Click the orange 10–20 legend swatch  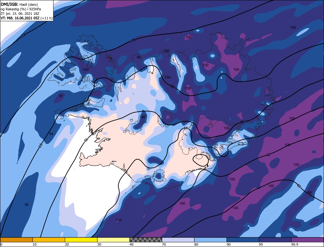pos(49,240)
